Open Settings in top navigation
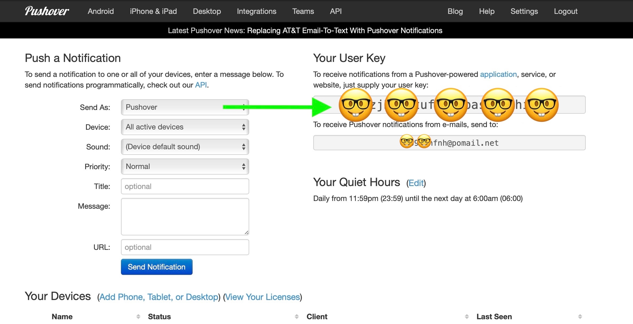 point(524,11)
